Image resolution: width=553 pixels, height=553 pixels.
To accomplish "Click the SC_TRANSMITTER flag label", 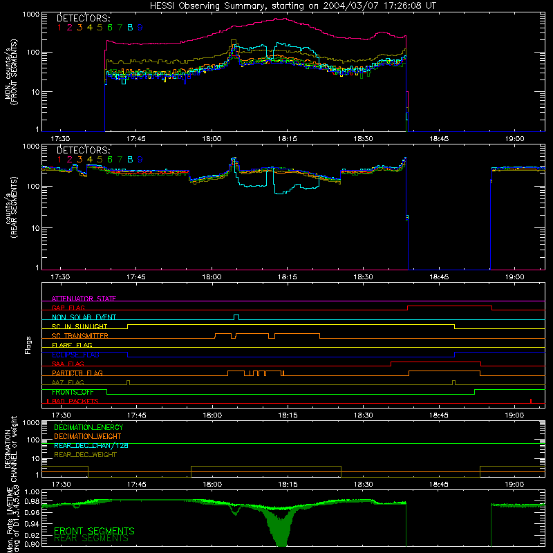I will click(x=80, y=336).
